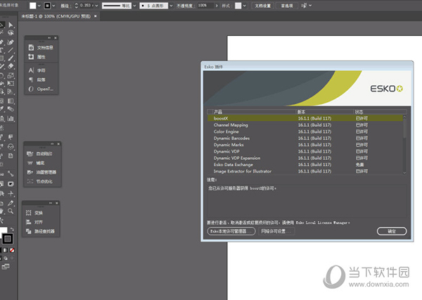
Task: Open the fill color dropdown arrow
Action: coord(39,6)
